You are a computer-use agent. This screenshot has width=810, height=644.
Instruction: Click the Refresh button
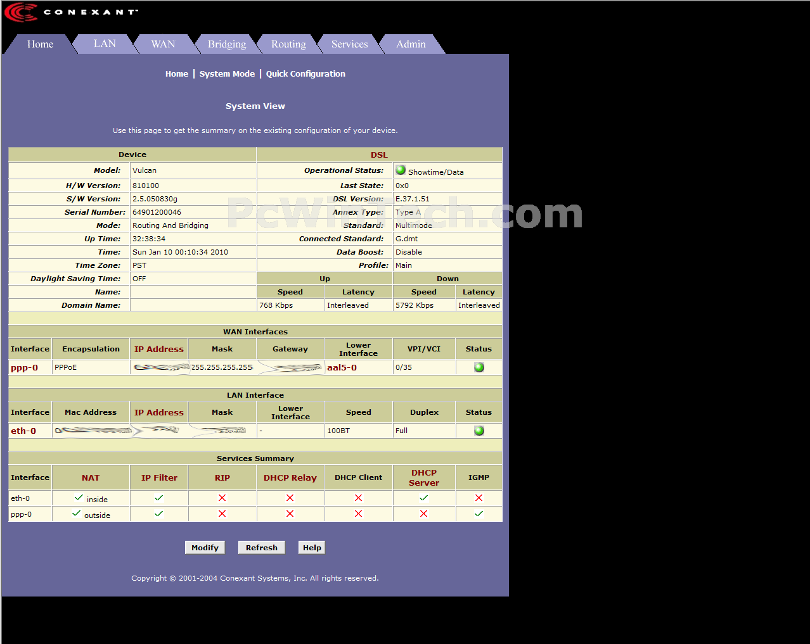(262, 548)
